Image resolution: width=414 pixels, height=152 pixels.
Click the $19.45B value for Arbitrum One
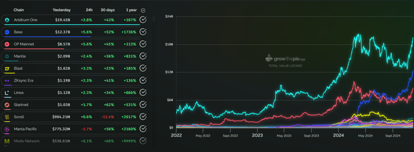(x=63, y=20)
